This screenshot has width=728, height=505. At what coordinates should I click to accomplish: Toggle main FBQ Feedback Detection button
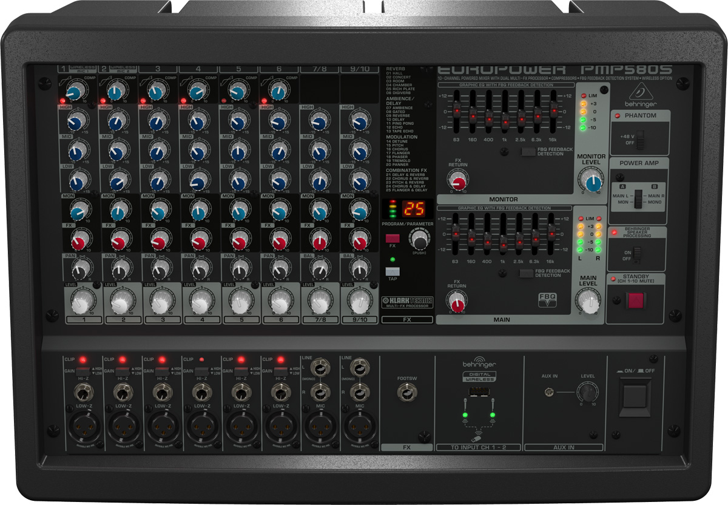click(x=526, y=273)
